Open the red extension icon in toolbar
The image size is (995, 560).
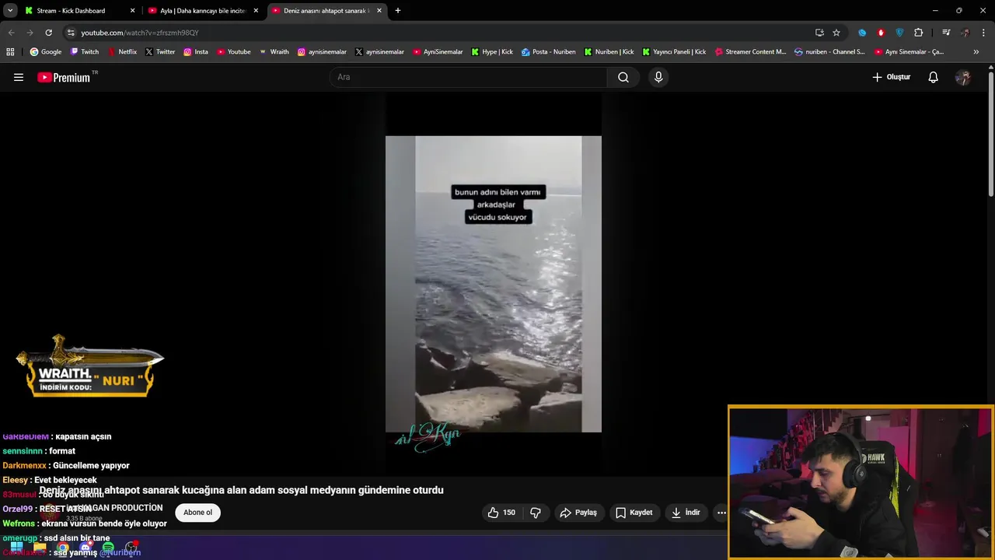[x=881, y=33]
